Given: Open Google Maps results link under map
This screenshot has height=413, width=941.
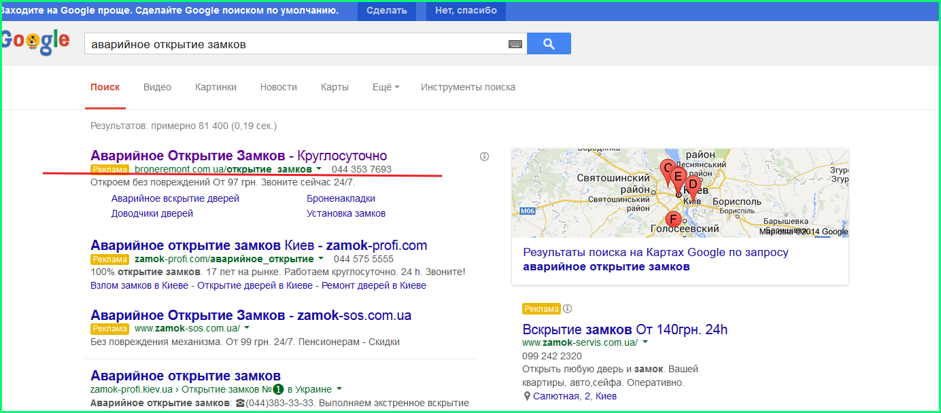Looking at the screenshot, I should (x=655, y=259).
